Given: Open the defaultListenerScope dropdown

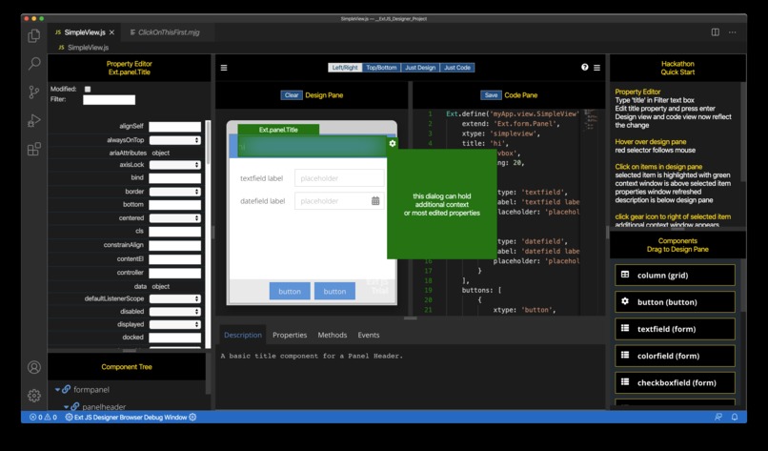Looking at the screenshot, I should coord(175,298).
